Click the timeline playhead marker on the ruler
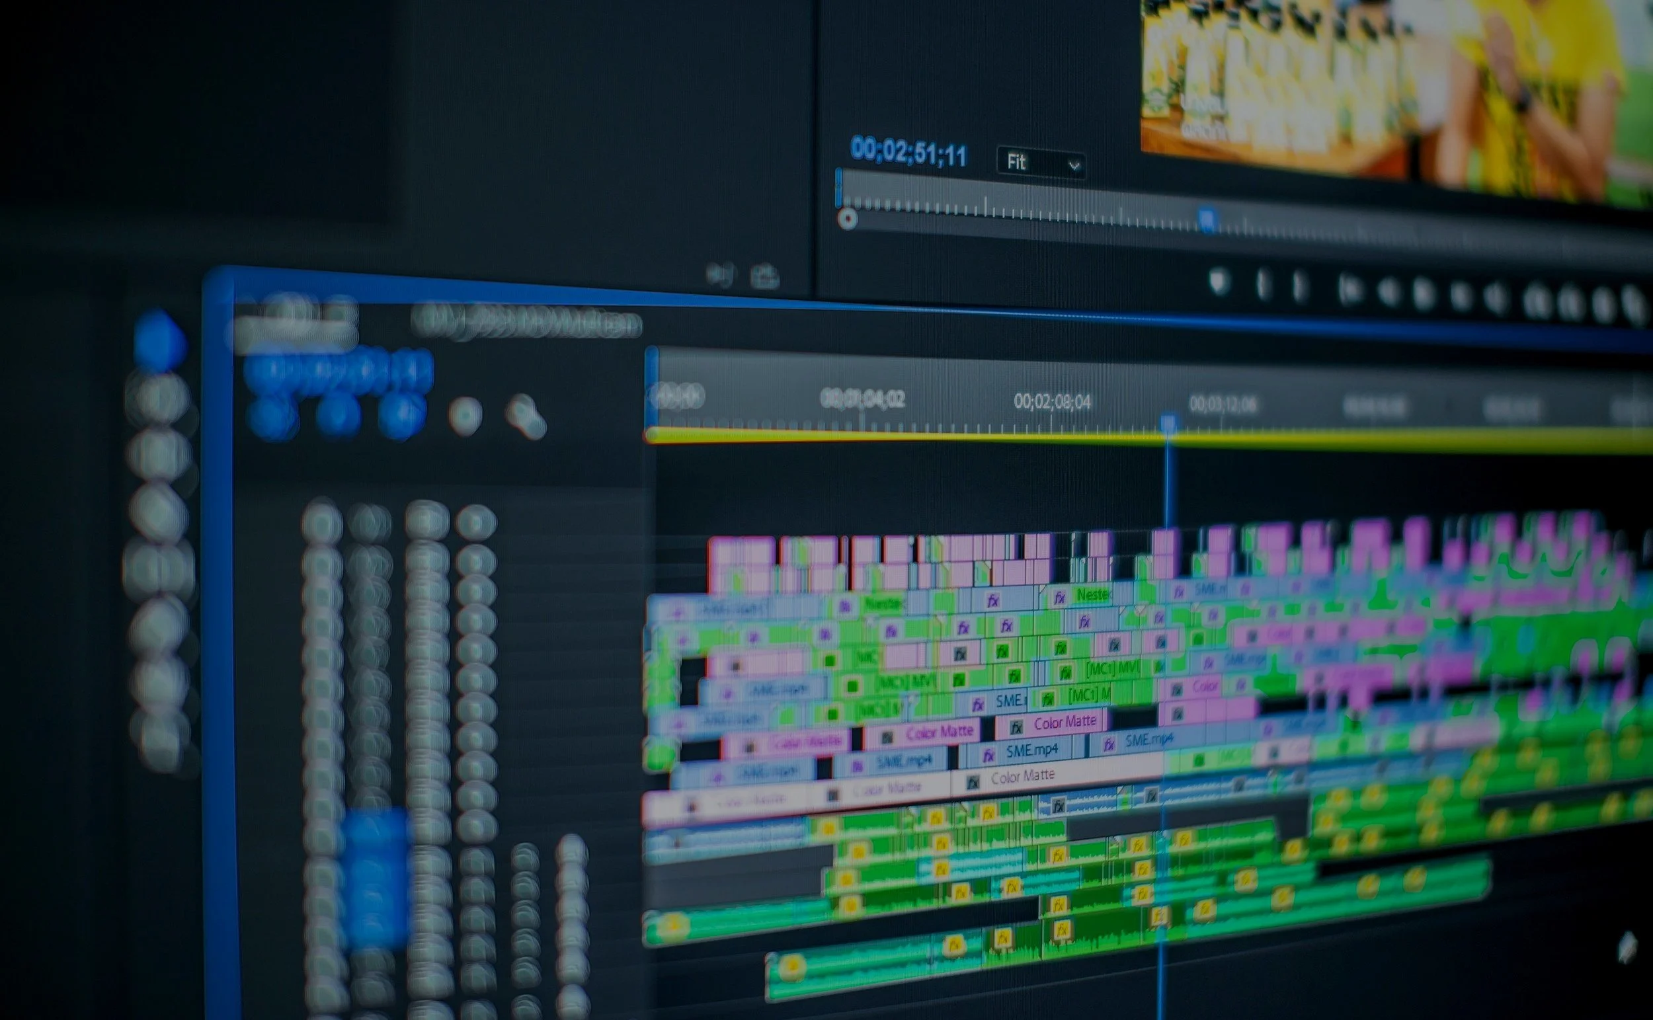 [1169, 423]
